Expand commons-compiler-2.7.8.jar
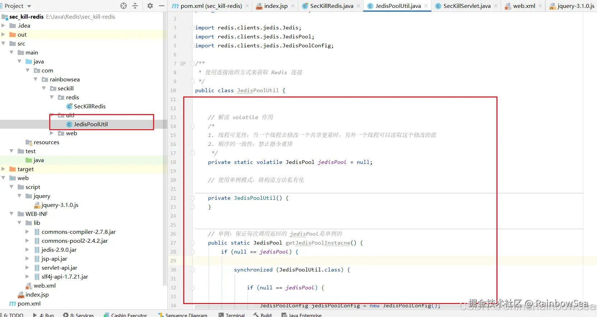597x317 pixels. point(27,232)
